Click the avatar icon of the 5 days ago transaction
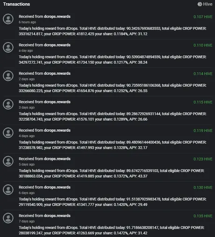Viewport: 215px width, 237px height. coord(8,161)
